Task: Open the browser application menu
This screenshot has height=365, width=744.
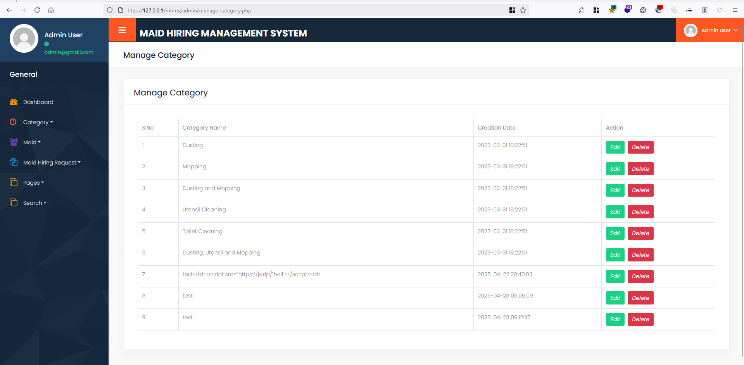Action: coord(735,10)
